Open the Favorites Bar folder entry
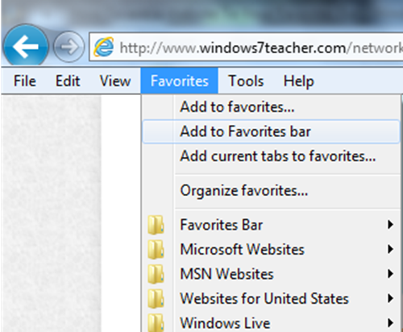The height and width of the screenshot is (332, 403). pos(271,225)
